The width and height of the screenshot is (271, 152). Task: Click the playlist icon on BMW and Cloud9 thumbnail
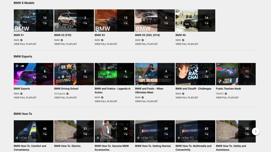[207, 77]
